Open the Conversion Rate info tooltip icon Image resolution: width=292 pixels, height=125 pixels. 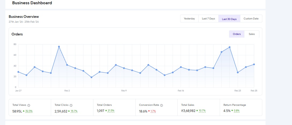[161, 105]
